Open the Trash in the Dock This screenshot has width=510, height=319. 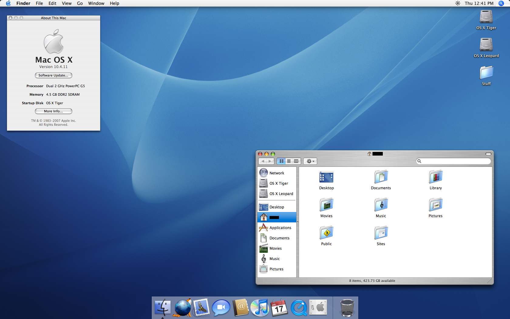point(347,308)
